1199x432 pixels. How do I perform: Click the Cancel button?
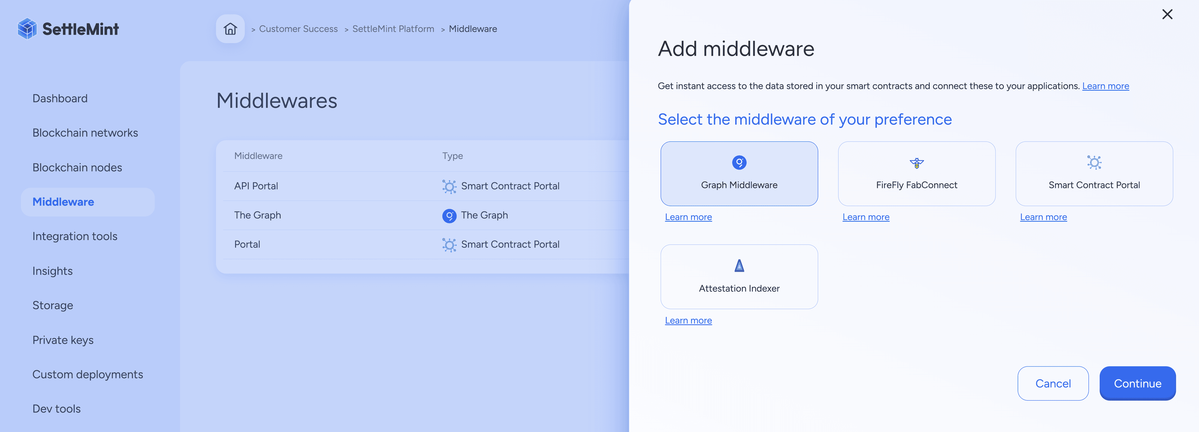click(x=1053, y=383)
